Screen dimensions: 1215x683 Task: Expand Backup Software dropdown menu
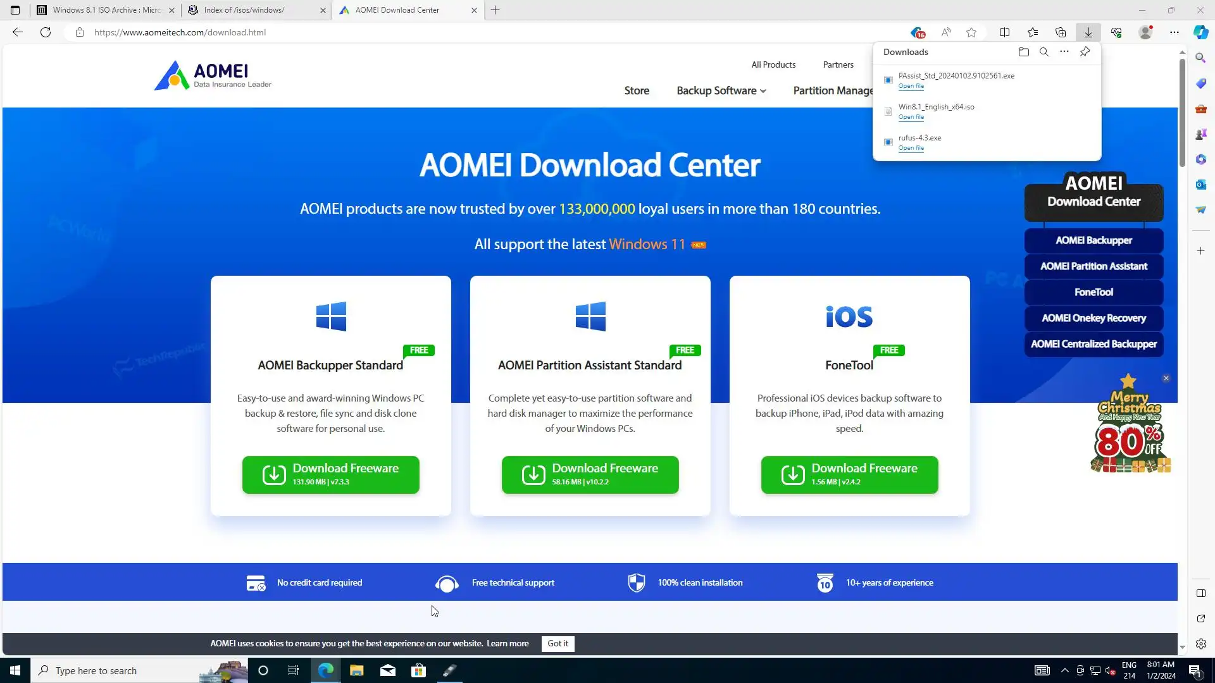point(721,90)
